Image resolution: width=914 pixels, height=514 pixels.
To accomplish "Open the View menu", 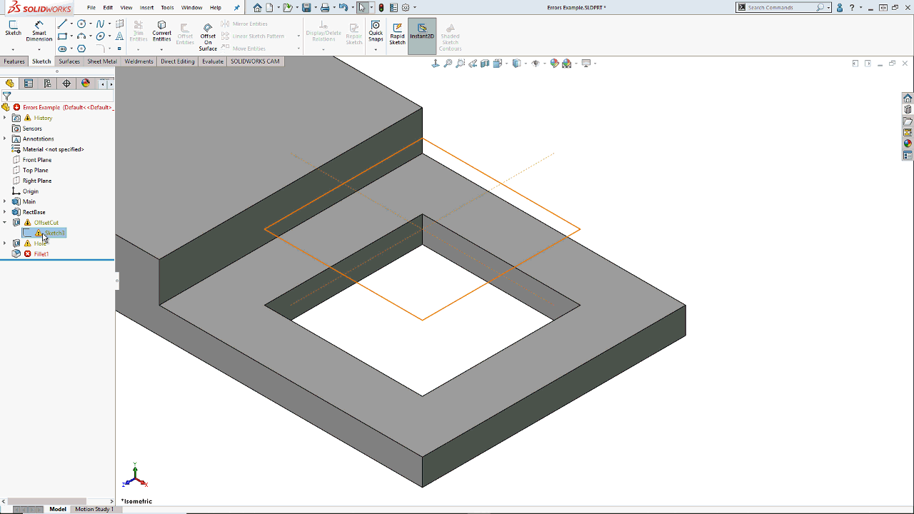I will tap(126, 7).
